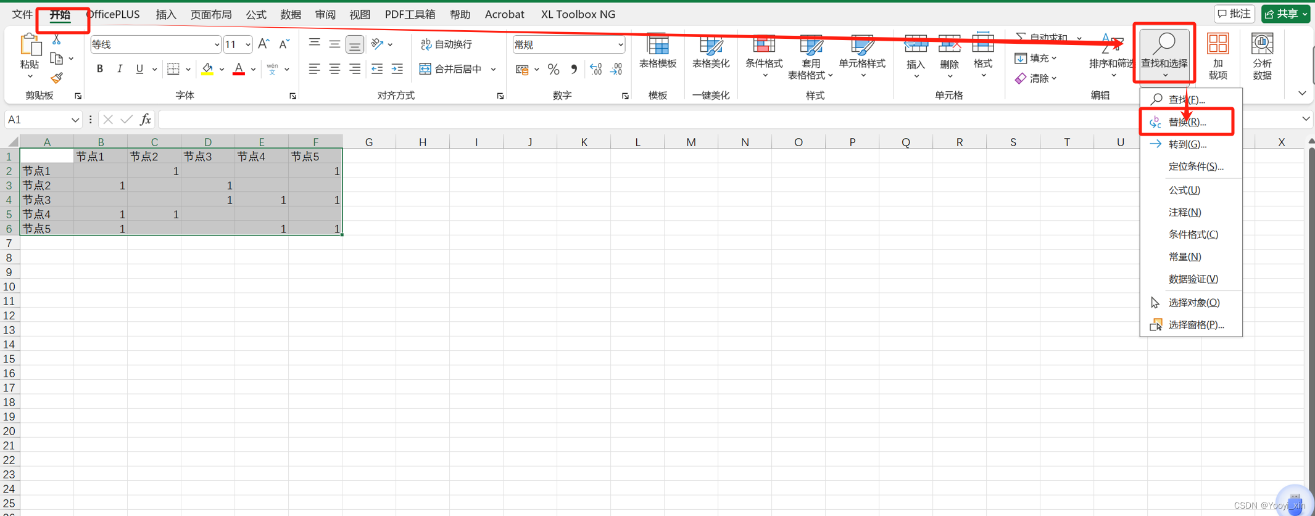Viewport: 1315px width, 516px height.
Task: Select Go To Special (定位条件) entry
Action: 1191,166
